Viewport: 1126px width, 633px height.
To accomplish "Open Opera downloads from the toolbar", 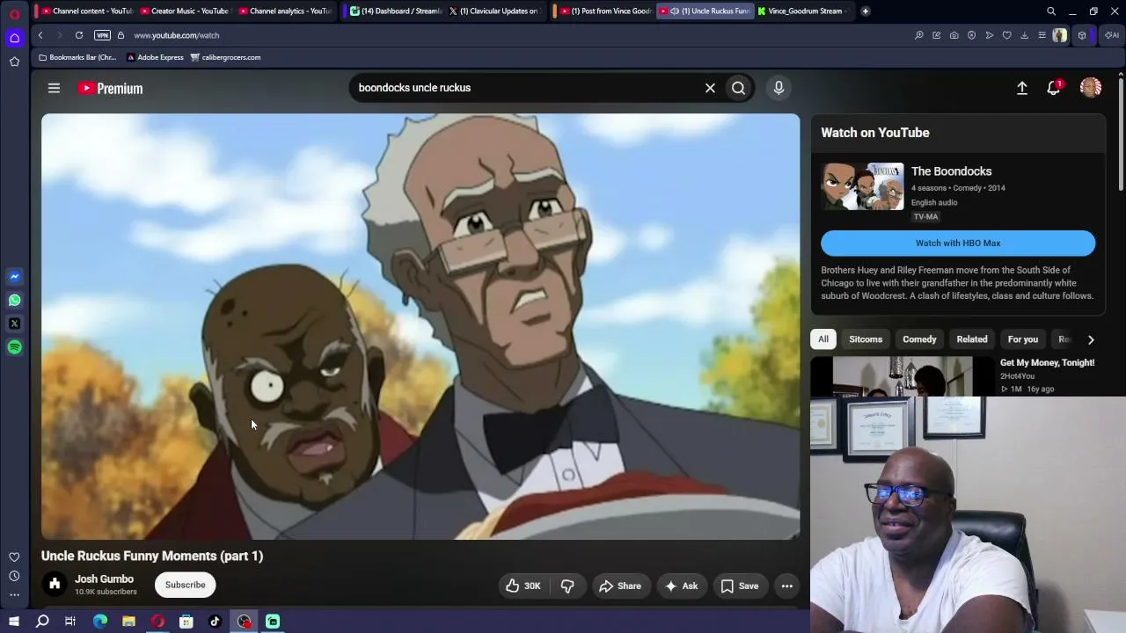I will click(1024, 35).
